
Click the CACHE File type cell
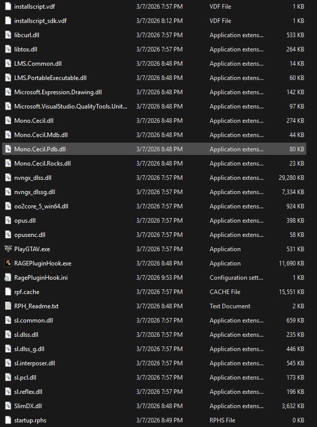(225, 292)
